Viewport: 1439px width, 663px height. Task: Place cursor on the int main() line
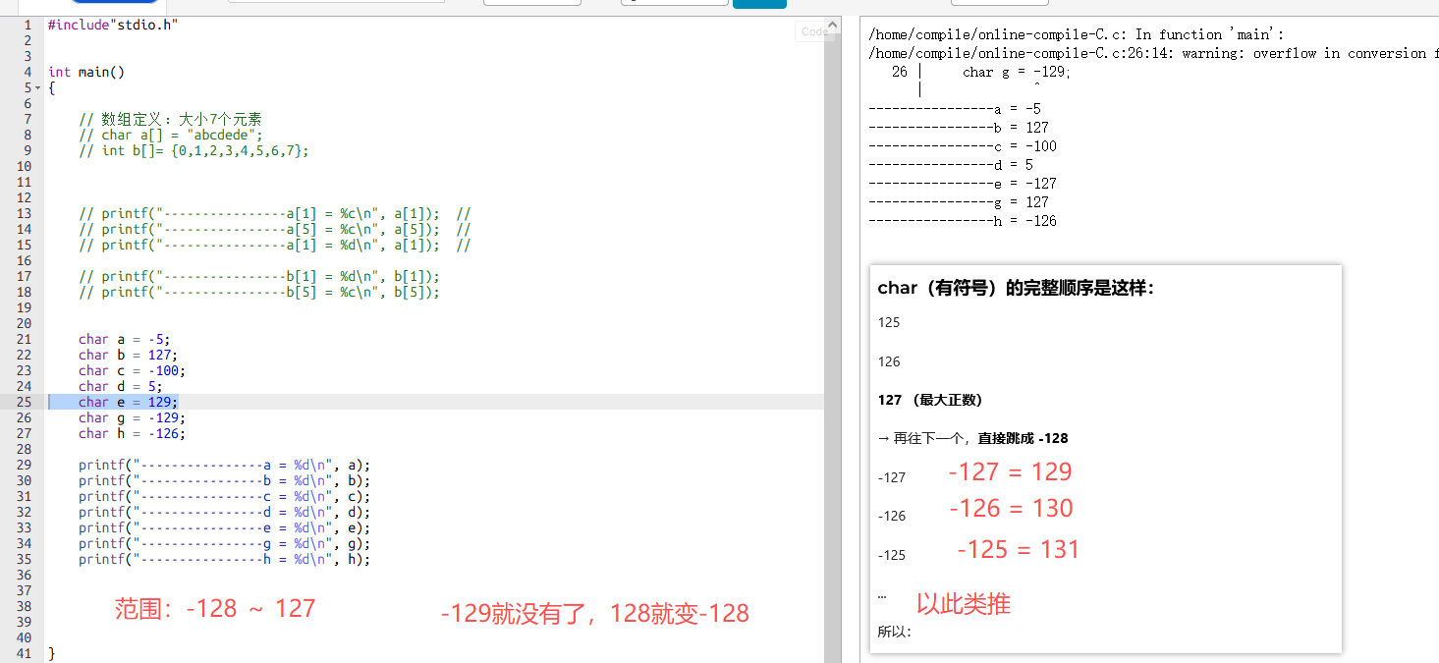[86, 72]
